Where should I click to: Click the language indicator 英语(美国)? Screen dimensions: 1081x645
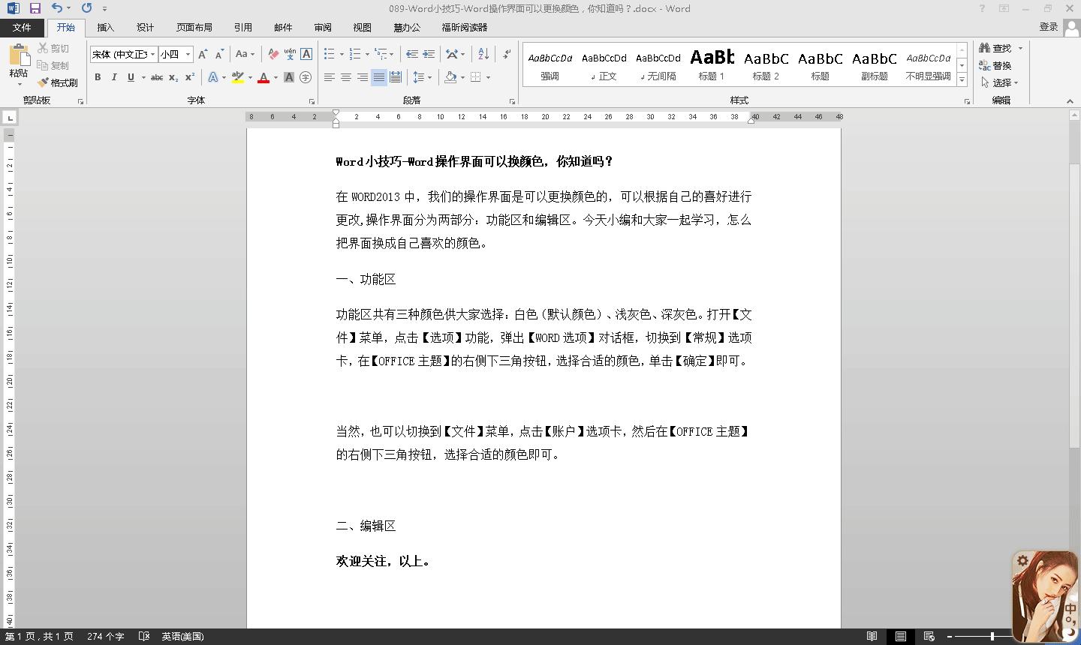point(182,636)
